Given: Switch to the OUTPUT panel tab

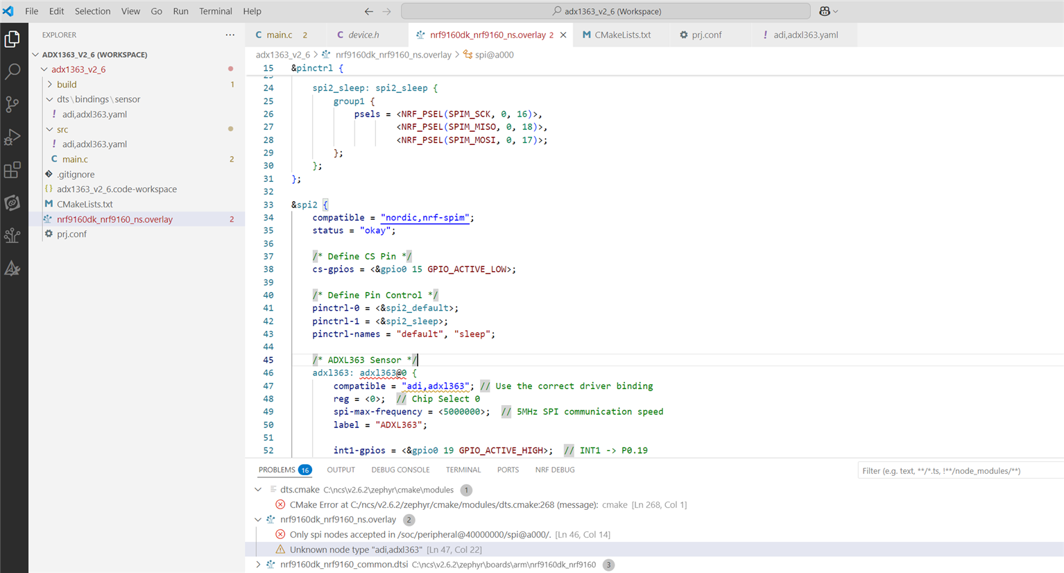Looking at the screenshot, I should coord(341,470).
